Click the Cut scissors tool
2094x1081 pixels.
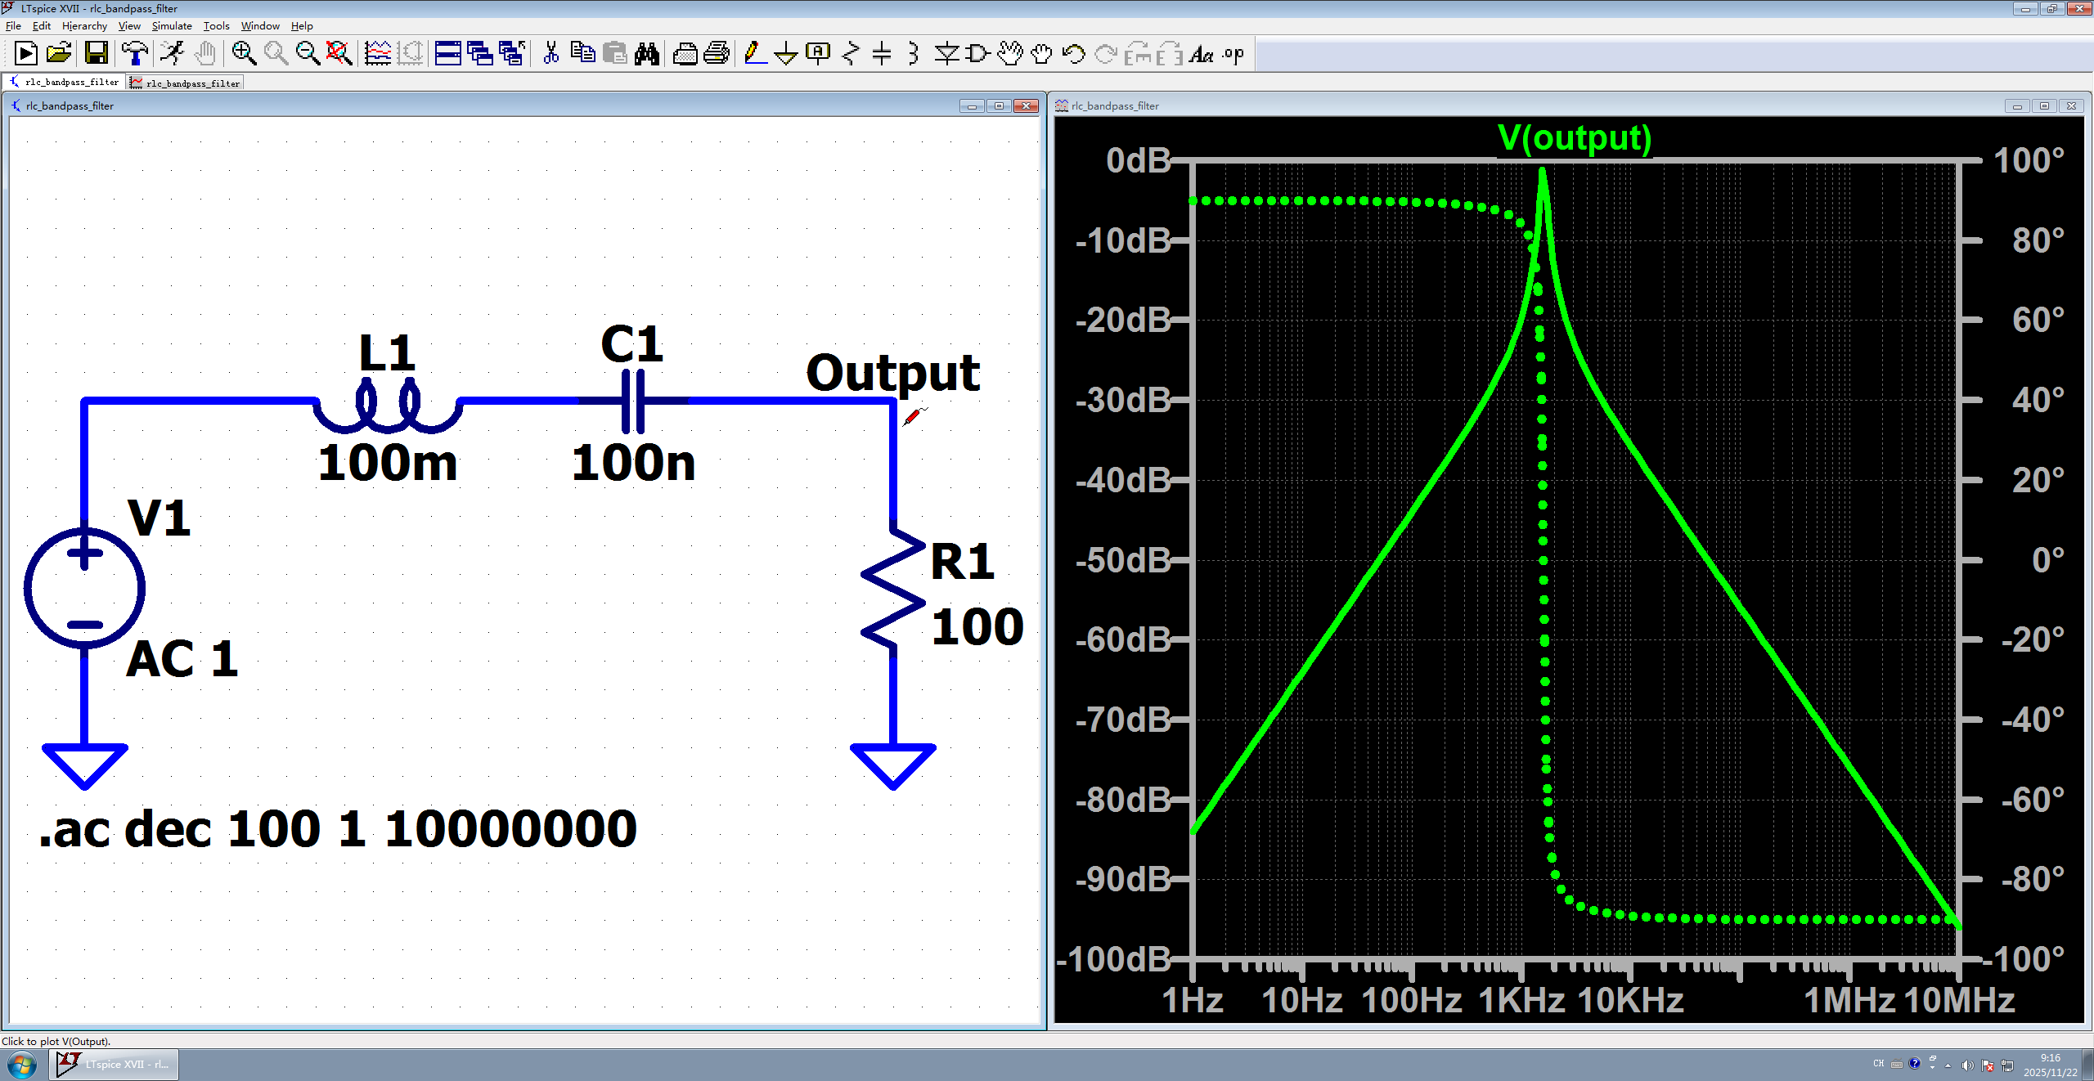pos(551,54)
